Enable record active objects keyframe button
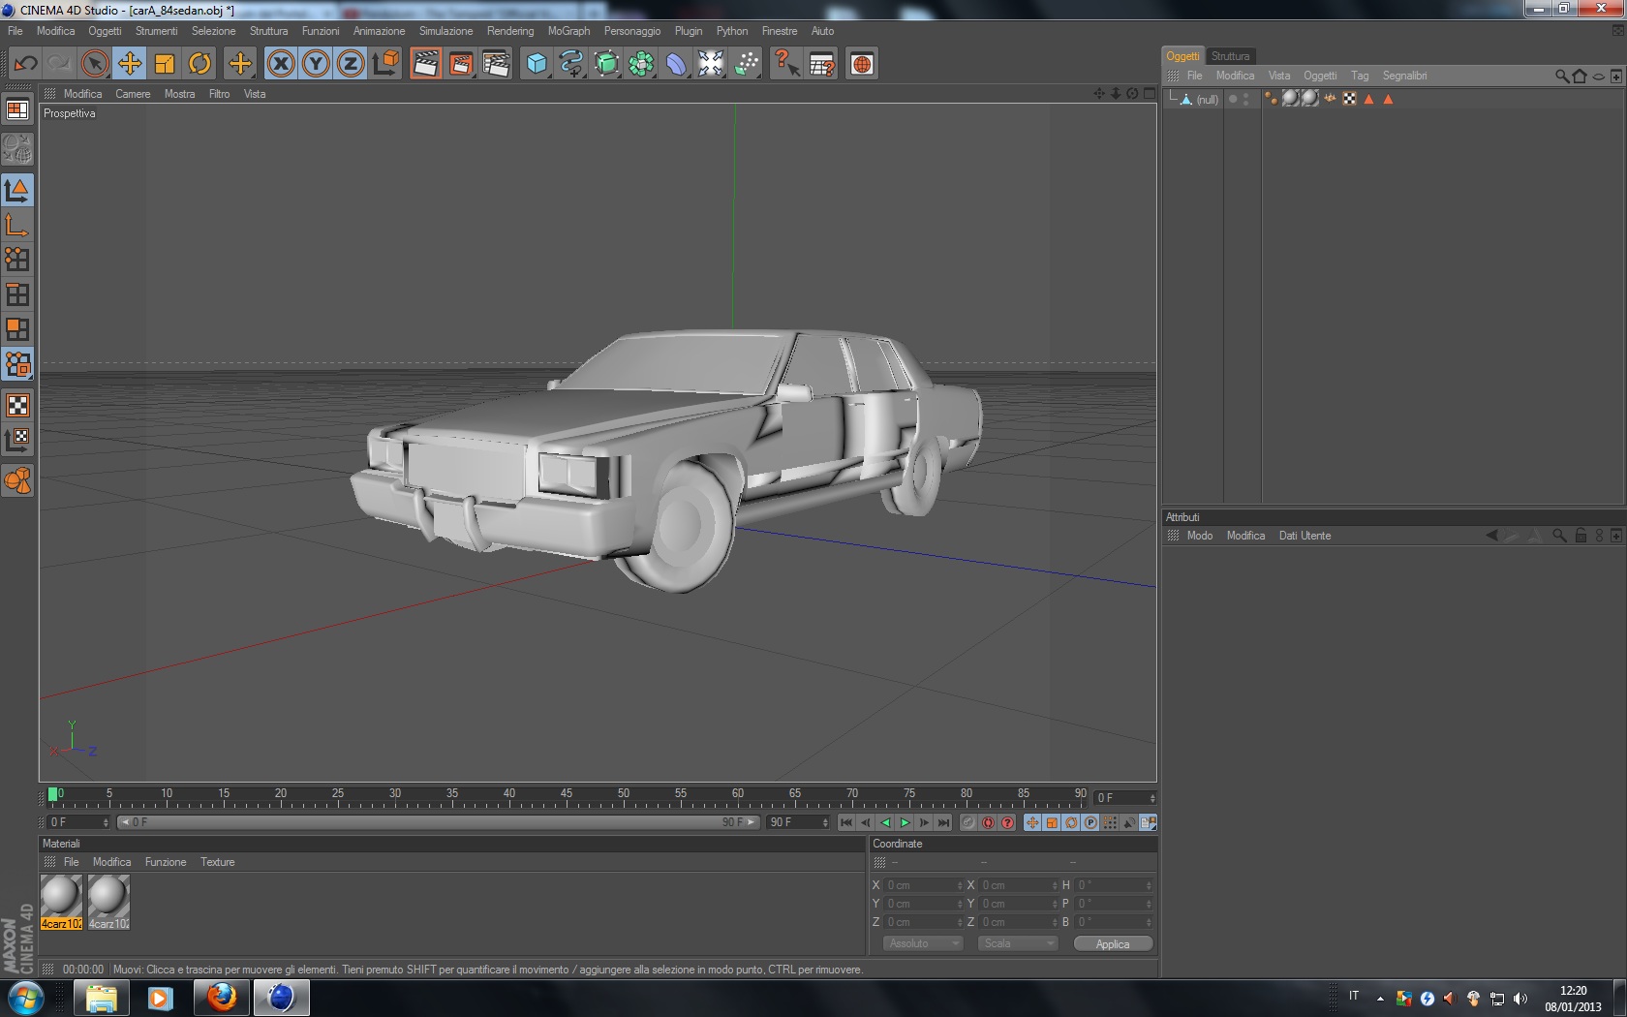Viewport: 1627px width, 1017px height. 968,822
